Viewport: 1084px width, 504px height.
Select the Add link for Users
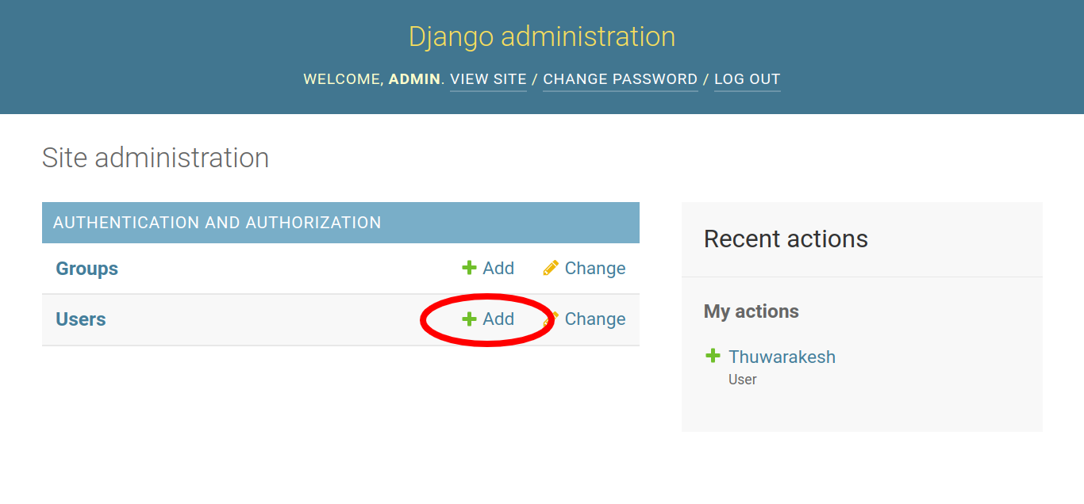498,319
